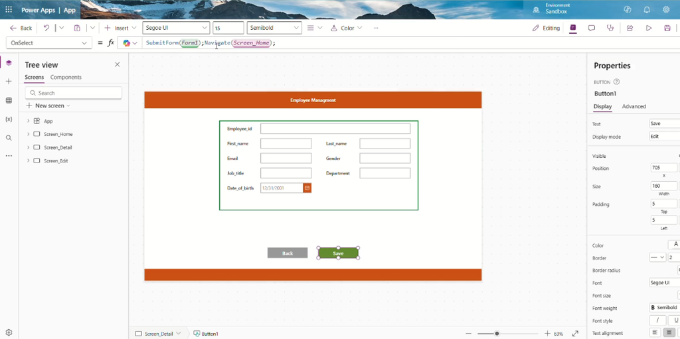Open the app launcher waffle icon
The image size is (680, 339).
click(x=9, y=9)
